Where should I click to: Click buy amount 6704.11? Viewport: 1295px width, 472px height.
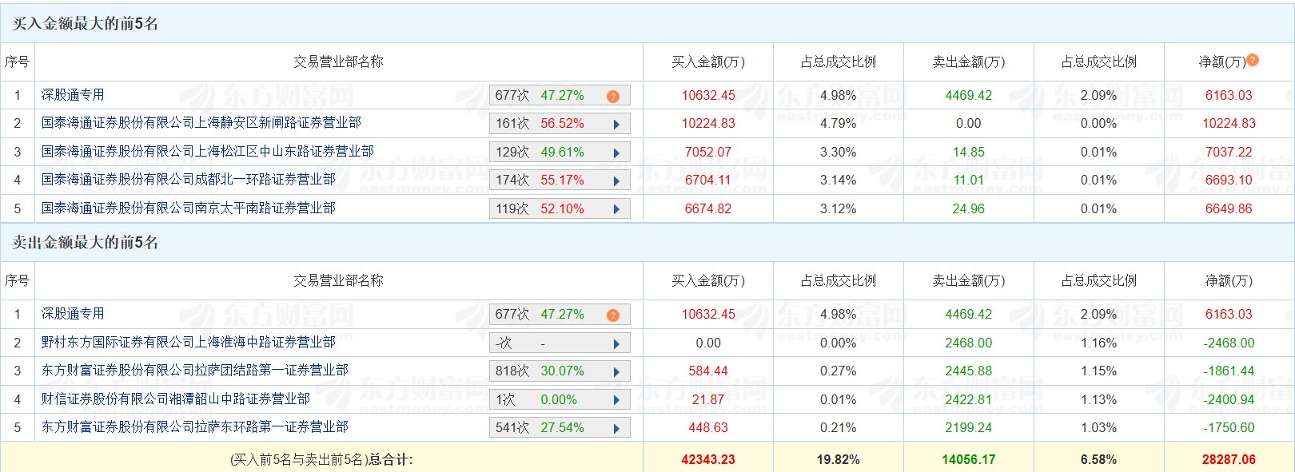[x=708, y=180]
